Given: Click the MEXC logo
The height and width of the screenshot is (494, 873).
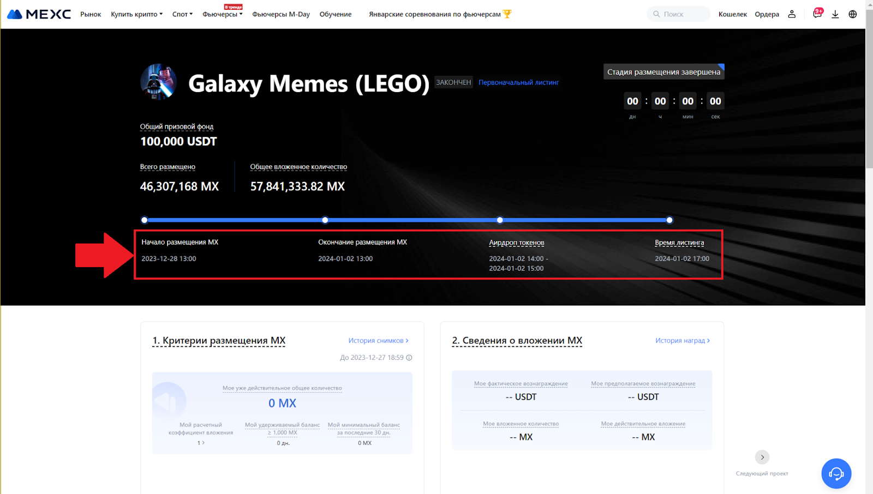Looking at the screenshot, I should pyautogui.click(x=39, y=14).
